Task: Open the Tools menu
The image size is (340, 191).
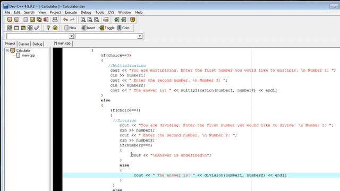Action: point(99,12)
